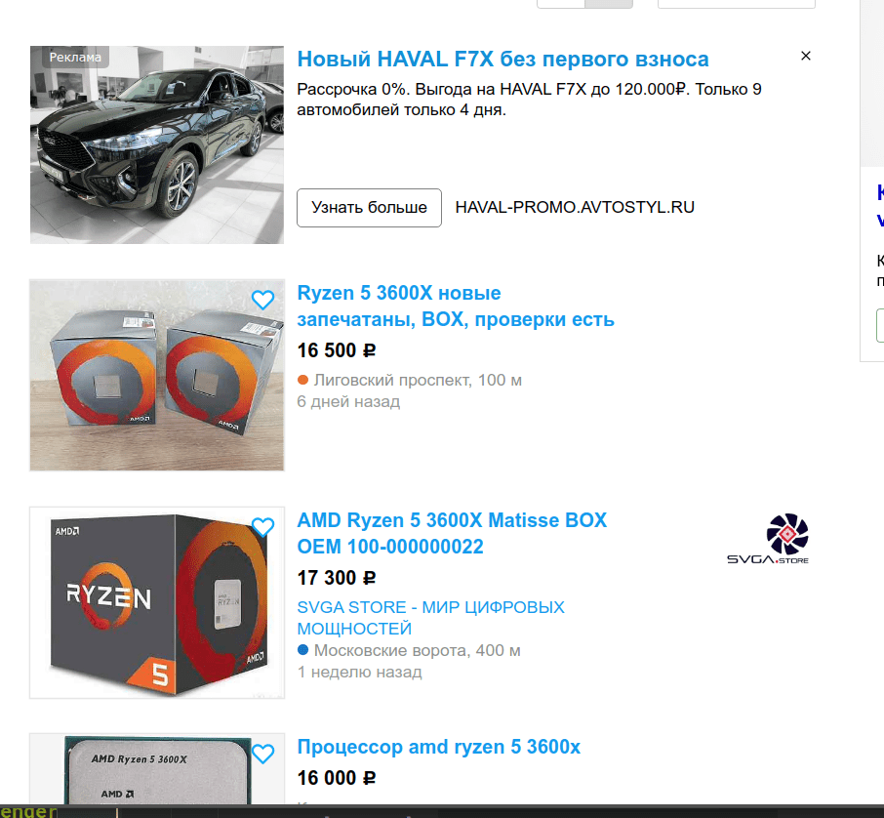Click Лиговский проспект, 100 м location
This screenshot has width=884, height=818.
pyautogui.click(x=409, y=381)
